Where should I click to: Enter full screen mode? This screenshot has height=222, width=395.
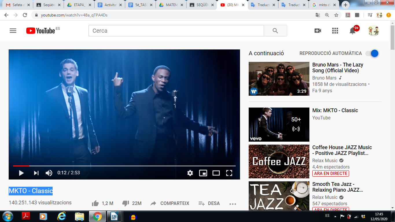pos(229,173)
